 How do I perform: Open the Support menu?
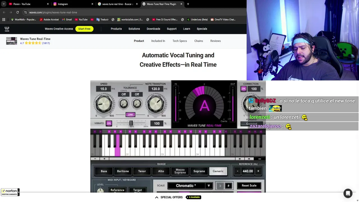172,29
